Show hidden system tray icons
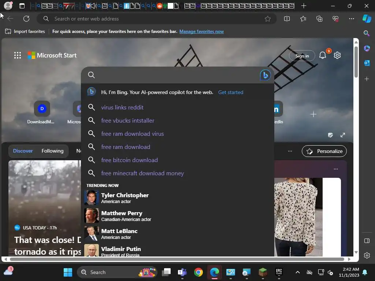The image size is (375, 281). (x=297, y=272)
